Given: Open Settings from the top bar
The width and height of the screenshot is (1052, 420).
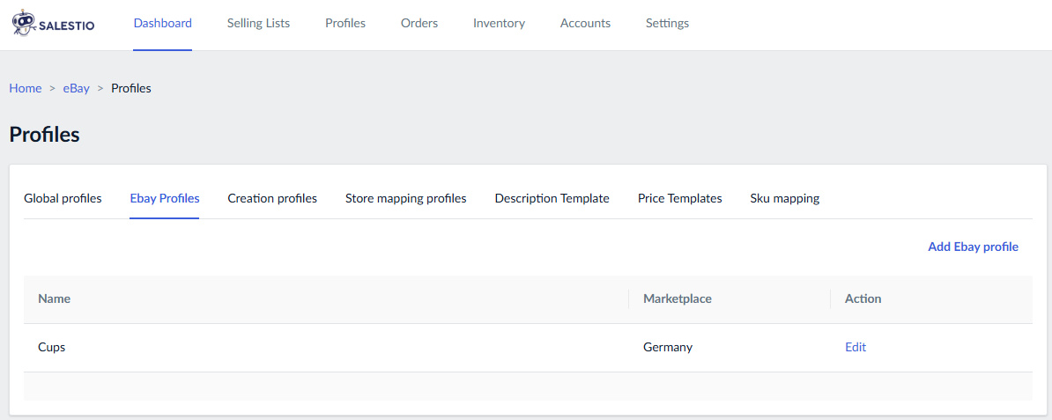Looking at the screenshot, I should pos(667,24).
